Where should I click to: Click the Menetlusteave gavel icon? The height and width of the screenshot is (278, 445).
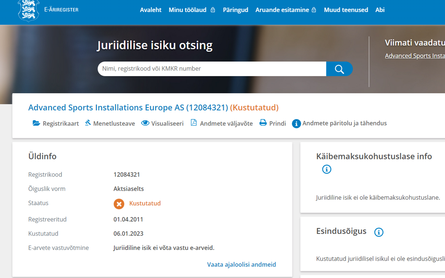click(x=88, y=123)
